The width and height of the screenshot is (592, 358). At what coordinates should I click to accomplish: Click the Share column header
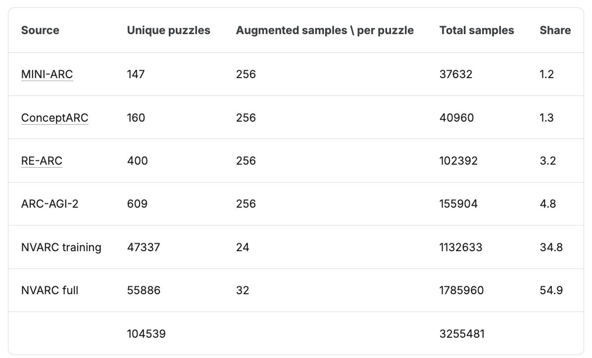point(555,31)
